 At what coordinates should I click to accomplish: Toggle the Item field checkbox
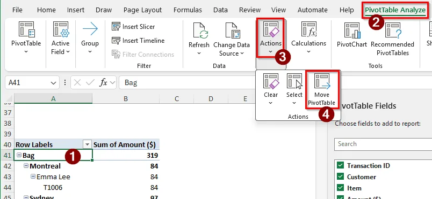[340, 188]
